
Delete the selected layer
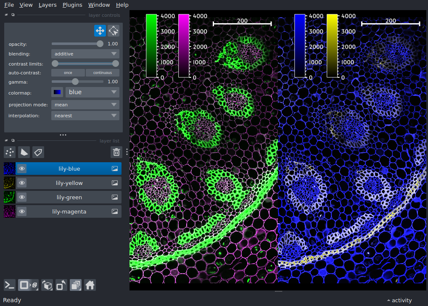(116, 152)
